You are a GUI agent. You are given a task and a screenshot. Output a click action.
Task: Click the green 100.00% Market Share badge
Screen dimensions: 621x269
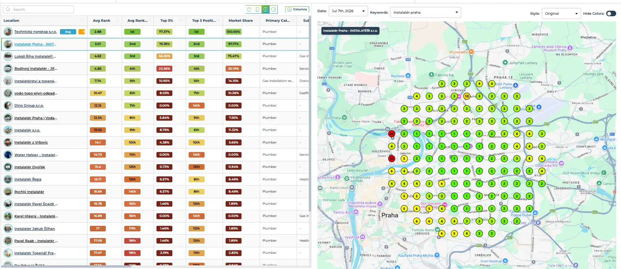(x=233, y=32)
